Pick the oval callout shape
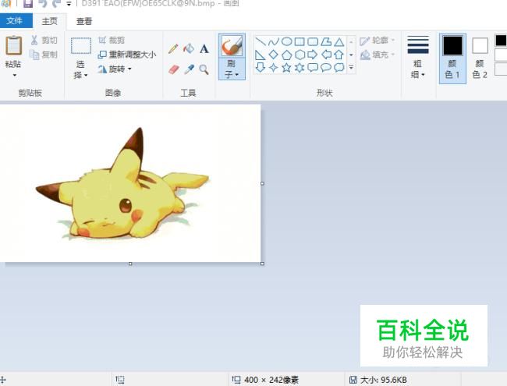The width and height of the screenshot is (507, 386). click(326, 68)
